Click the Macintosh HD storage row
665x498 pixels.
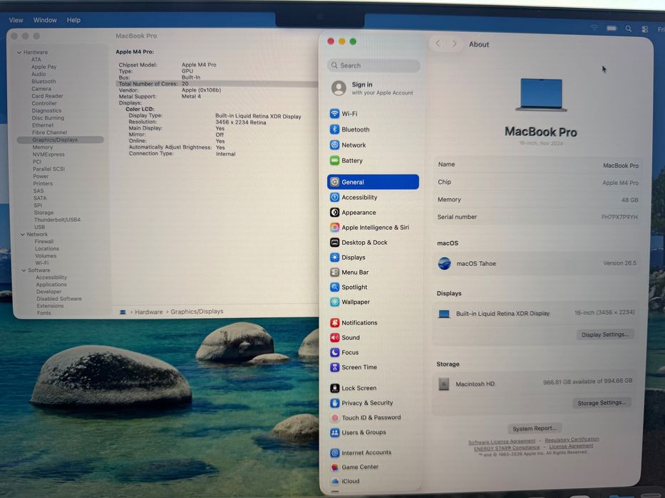tap(535, 383)
